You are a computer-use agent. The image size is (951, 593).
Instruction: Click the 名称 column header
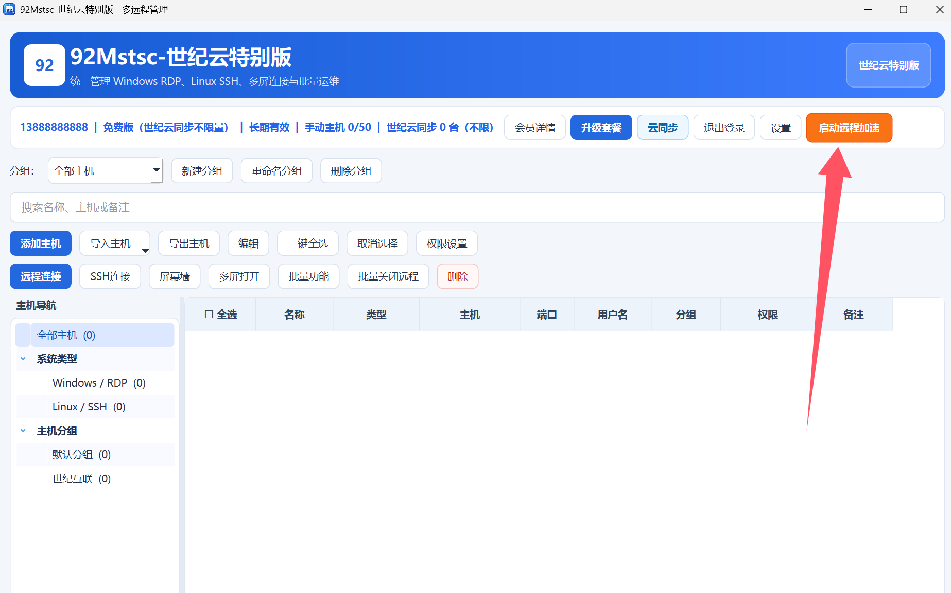coord(295,315)
